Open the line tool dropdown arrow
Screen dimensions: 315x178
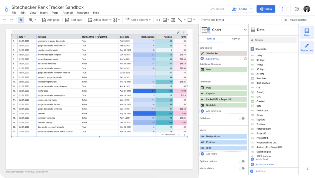(x=185, y=20)
